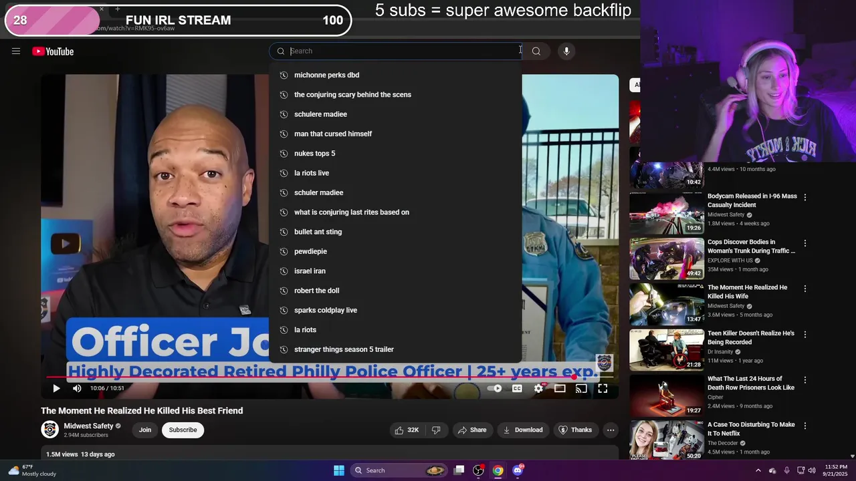The height and width of the screenshot is (481, 856).
Task: Open "The Moment He Realized He Killed His Wife" title
Action: pos(747,292)
